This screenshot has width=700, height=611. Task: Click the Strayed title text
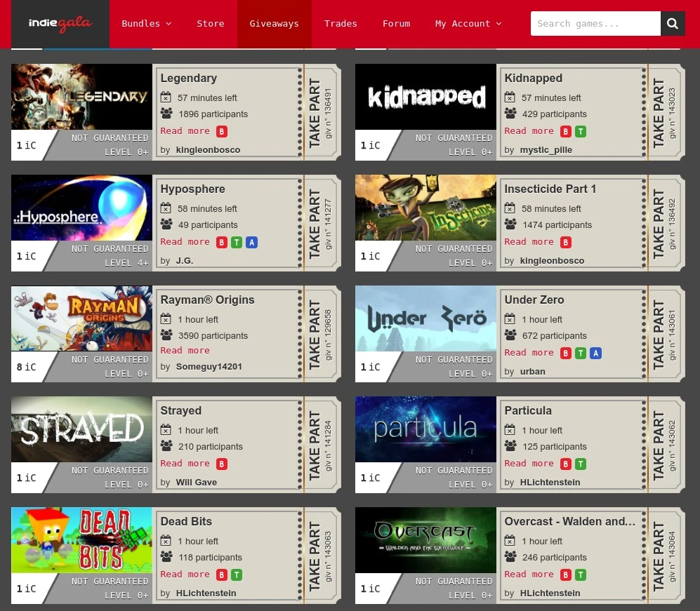181,410
